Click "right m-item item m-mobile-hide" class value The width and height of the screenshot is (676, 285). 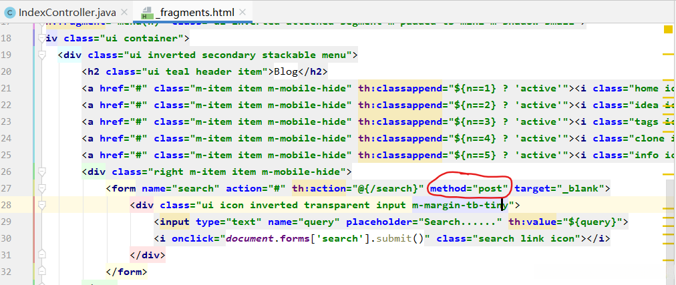[x=250, y=172]
